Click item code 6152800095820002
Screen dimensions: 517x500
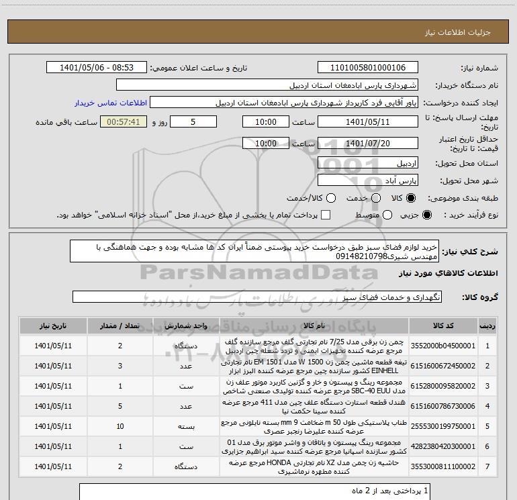pos(443,386)
